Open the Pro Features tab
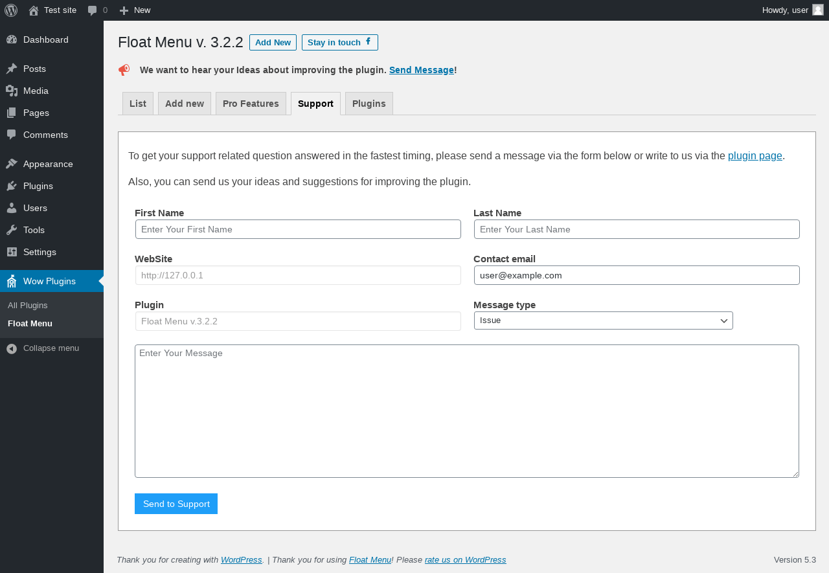 click(x=251, y=104)
